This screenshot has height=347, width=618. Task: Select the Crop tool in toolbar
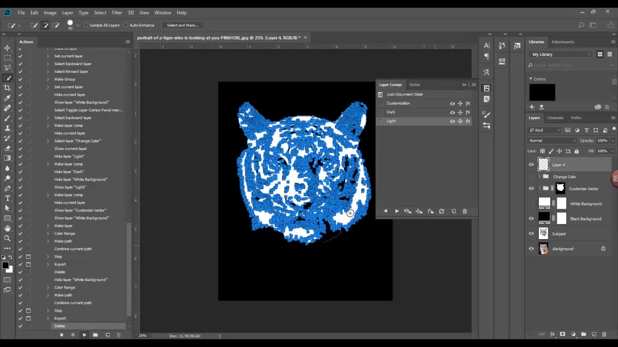click(7, 88)
